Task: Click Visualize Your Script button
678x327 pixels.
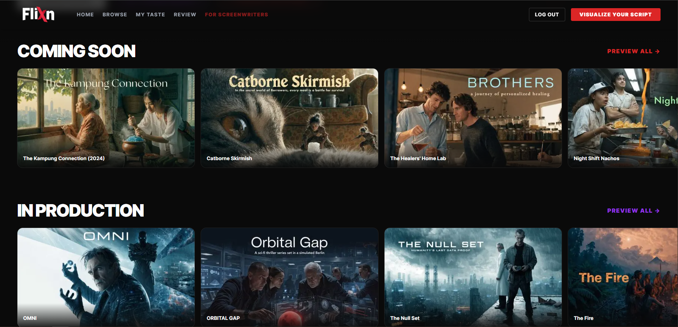Action: click(x=616, y=15)
